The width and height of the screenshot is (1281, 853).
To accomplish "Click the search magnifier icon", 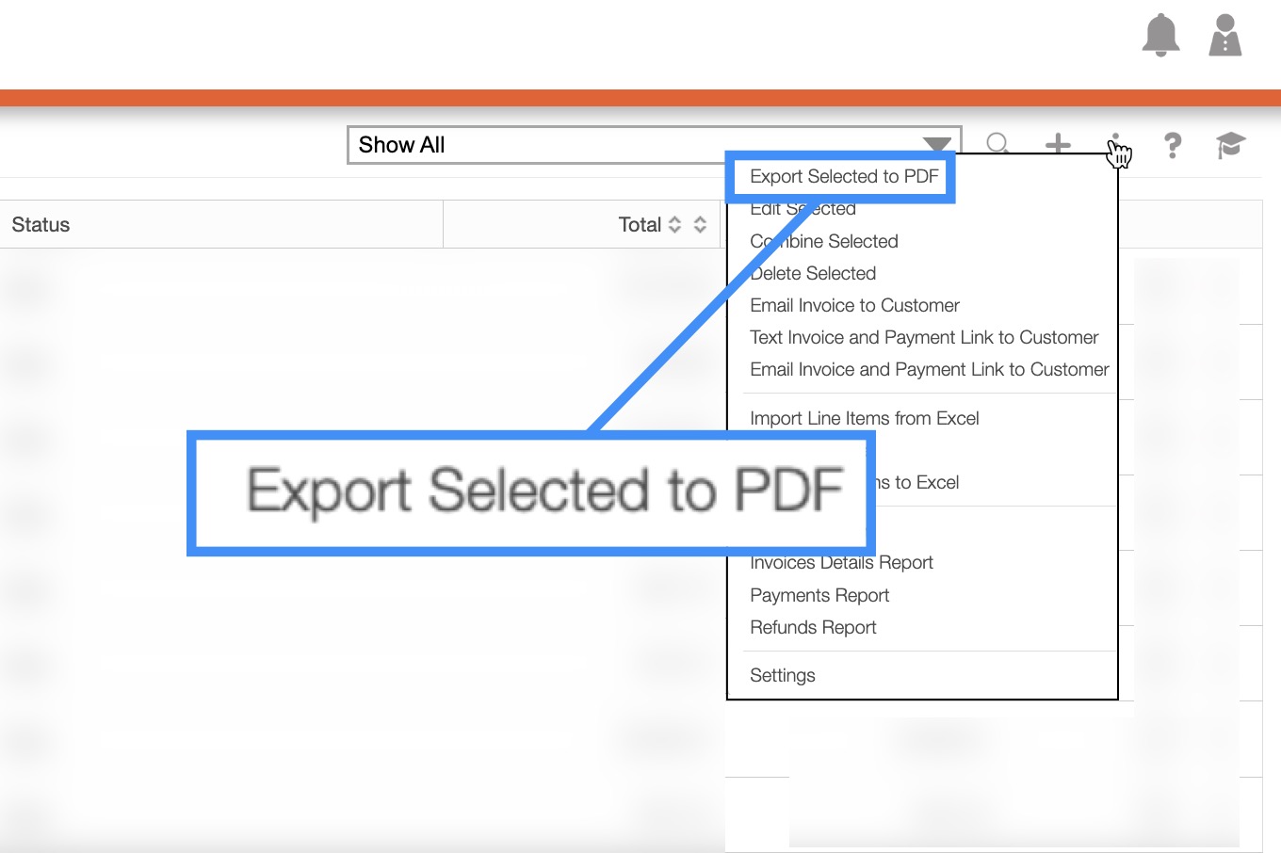I will pos(997,144).
